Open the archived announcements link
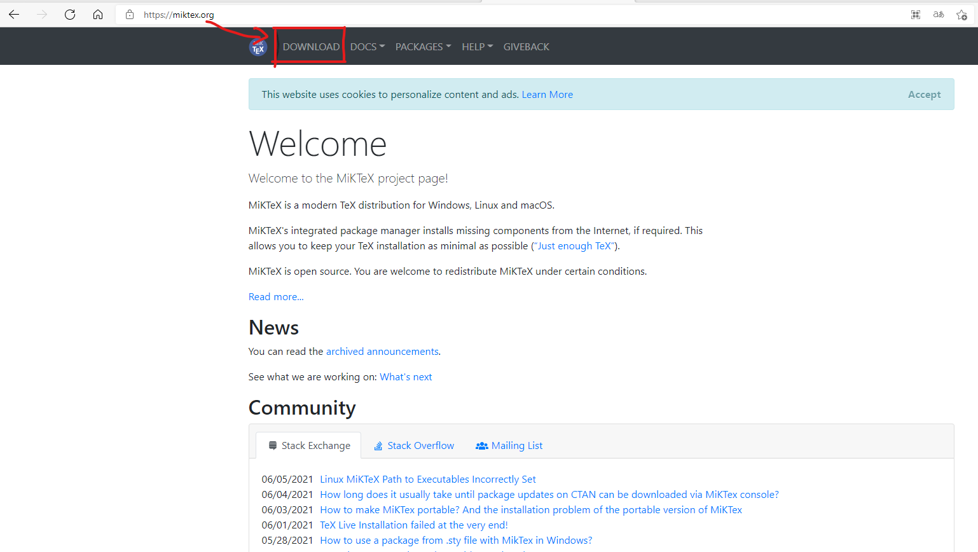The width and height of the screenshot is (978, 552). tap(382, 352)
